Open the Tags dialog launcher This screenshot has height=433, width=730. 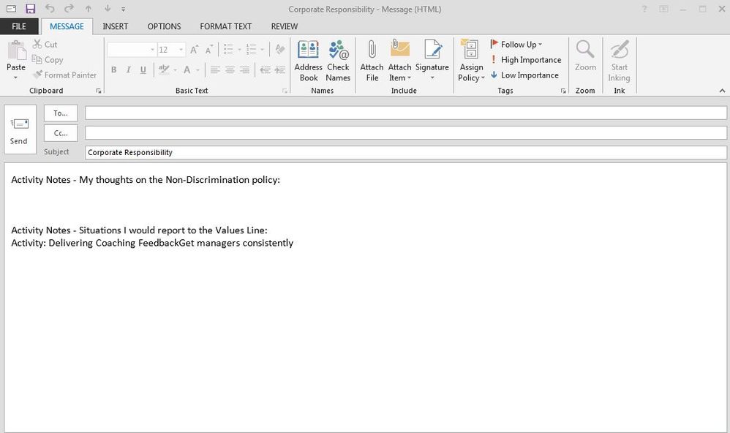pyautogui.click(x=563, y=91)
